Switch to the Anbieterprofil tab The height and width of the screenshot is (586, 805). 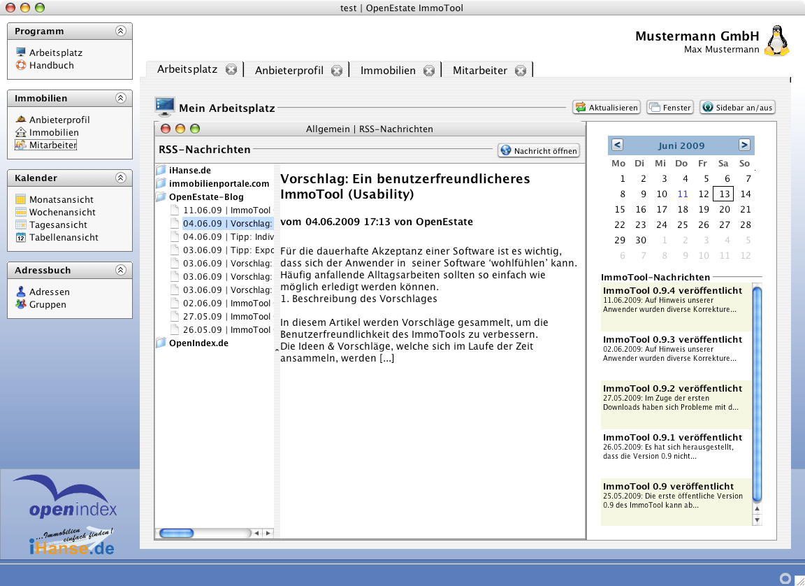(289, 70)
